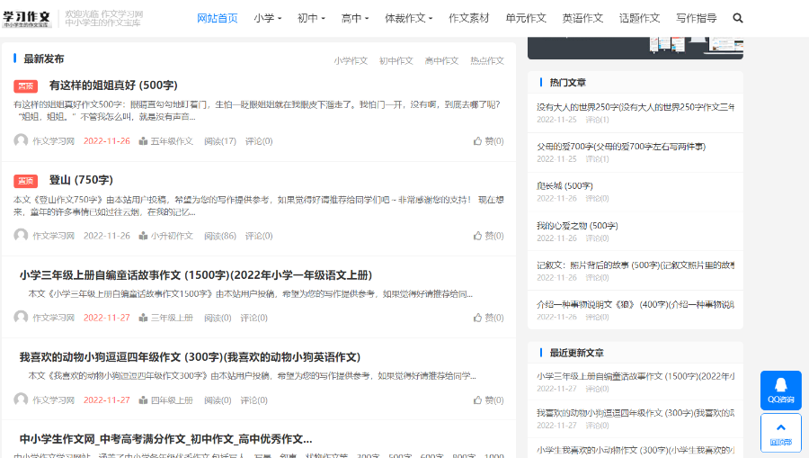Open article title 登山 (750字)
The image size is (809, 458).
point(81,180)
